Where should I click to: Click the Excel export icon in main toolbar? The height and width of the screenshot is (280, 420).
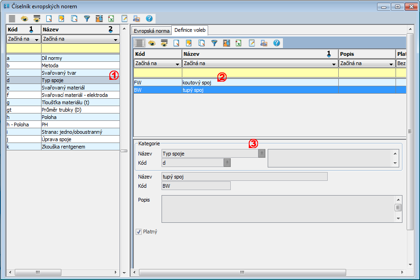coord(111,19)
